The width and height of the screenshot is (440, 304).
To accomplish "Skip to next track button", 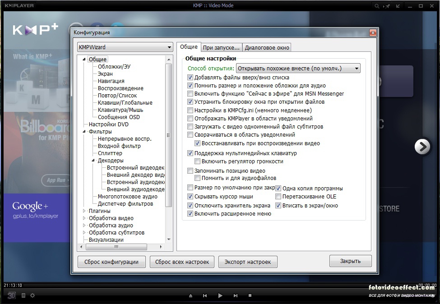I will point(236,295).
